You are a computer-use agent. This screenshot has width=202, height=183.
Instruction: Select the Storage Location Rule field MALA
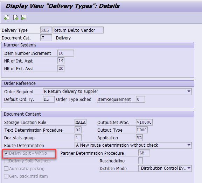pos(81,122)
